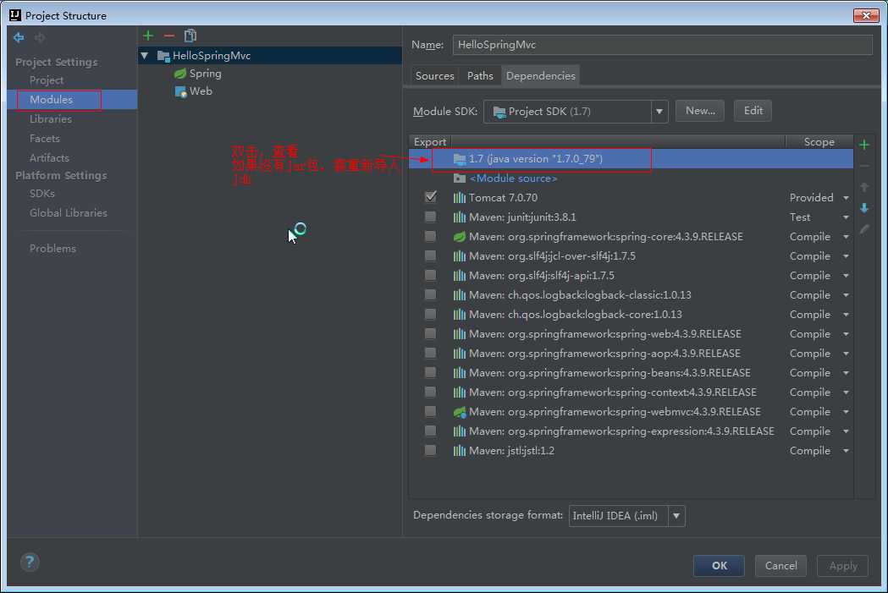Select the spring-expression dependency row
Viewport: 888px width, 593px height.
pyautogui.click(x=631, y=431)
